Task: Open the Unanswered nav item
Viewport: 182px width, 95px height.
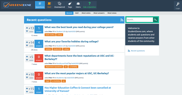Action: [60, 5]
